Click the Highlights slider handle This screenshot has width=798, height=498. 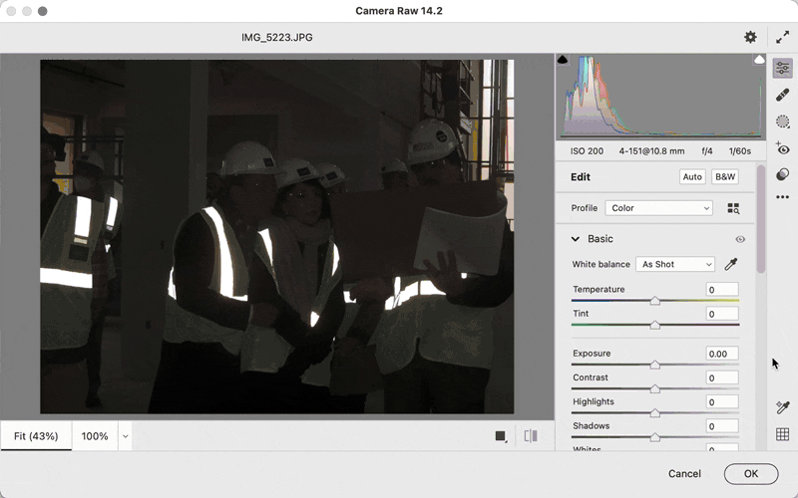(655, 413)
